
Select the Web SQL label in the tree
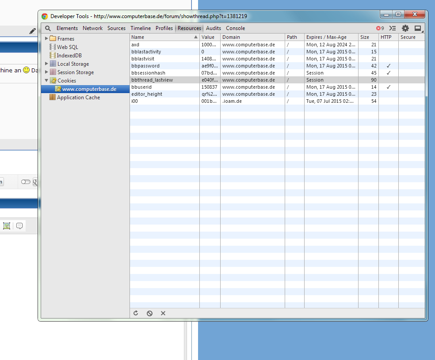[x=68, y=47]
